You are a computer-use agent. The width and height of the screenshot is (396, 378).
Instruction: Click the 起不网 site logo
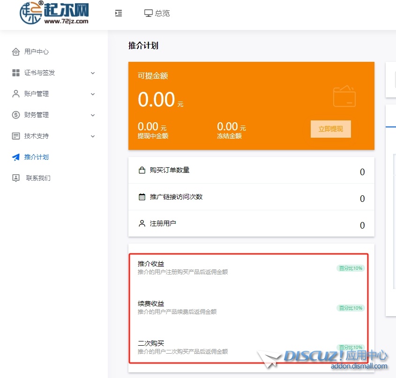(54, 13)
